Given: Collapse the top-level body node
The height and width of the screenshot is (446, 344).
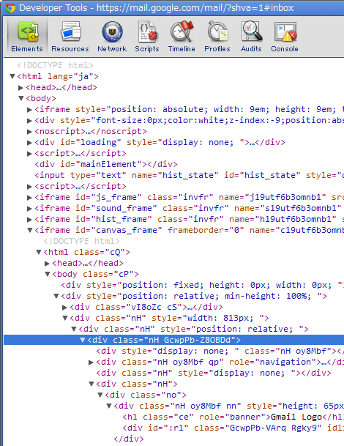Looking at the screenshot, I should point(21,98).
